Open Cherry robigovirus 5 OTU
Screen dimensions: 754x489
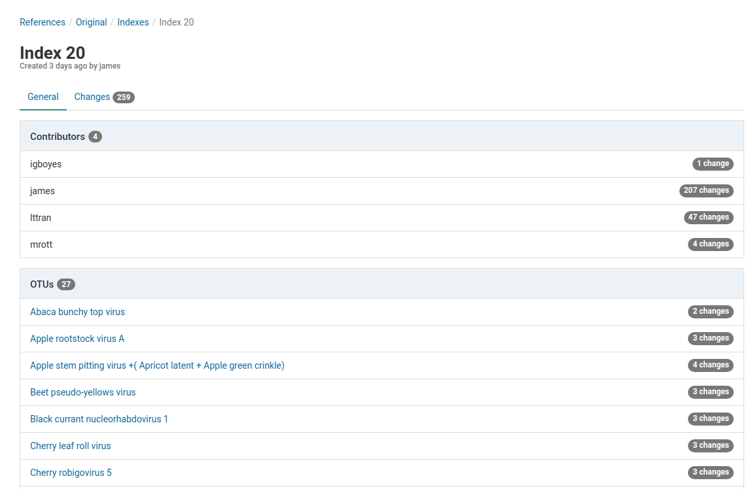tap(71, 473)
